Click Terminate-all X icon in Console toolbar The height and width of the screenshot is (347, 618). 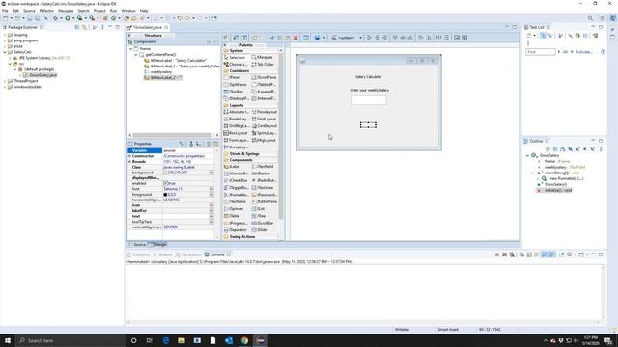click(x=512, y=254)
